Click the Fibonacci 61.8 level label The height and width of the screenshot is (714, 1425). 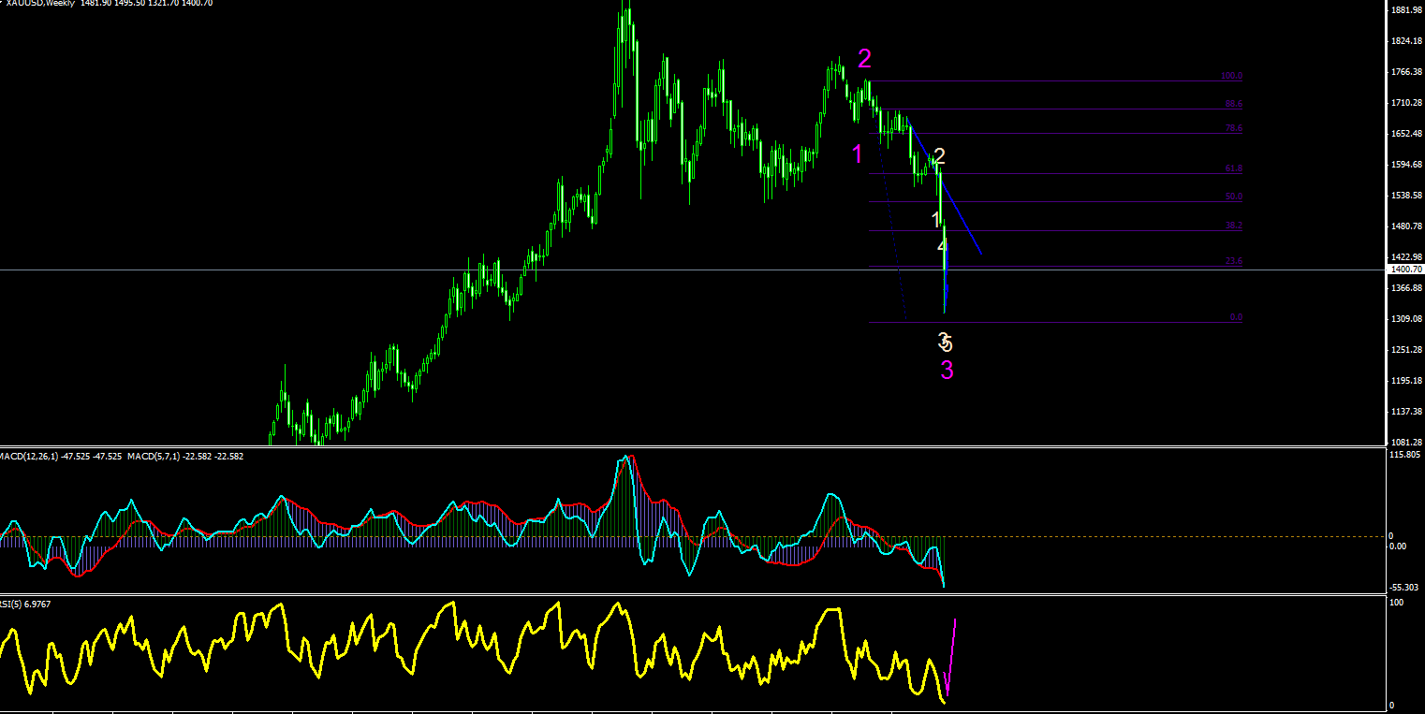click(1232, 168)
